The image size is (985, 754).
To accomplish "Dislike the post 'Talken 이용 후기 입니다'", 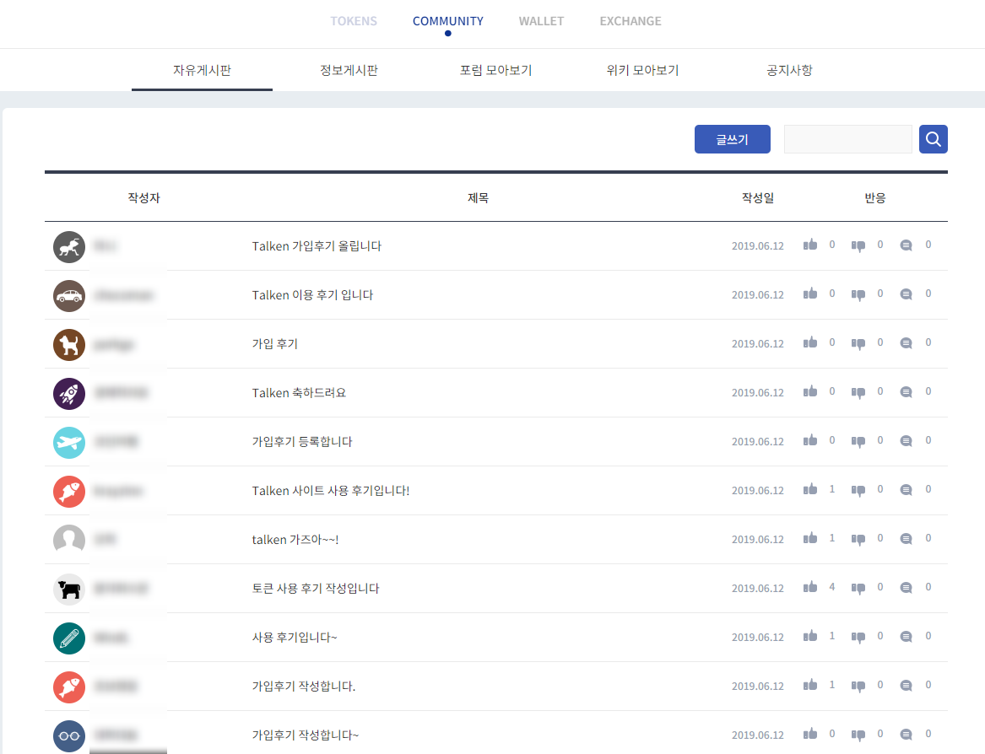I will [858, 295].
